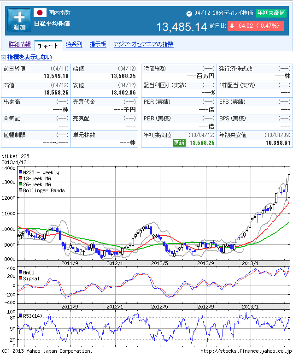Collapse indicators using the arrow icon
Viewport: 293px width, 356px height.
tap(3, 58)
